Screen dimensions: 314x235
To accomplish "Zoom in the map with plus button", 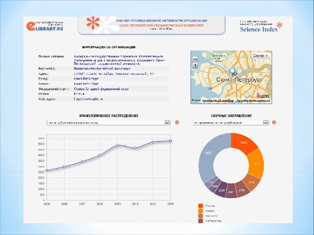I will [195, 65].
